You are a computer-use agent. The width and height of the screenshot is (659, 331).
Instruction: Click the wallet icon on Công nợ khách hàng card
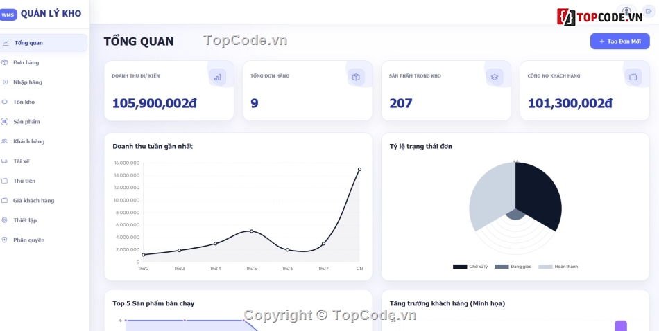[x=633, y=77]
